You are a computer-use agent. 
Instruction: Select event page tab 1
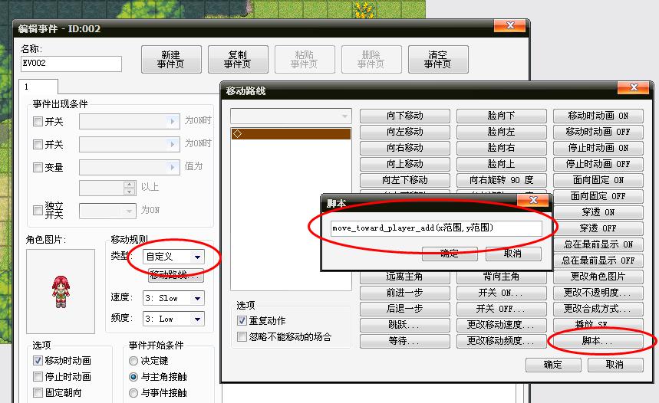(38, 87)
